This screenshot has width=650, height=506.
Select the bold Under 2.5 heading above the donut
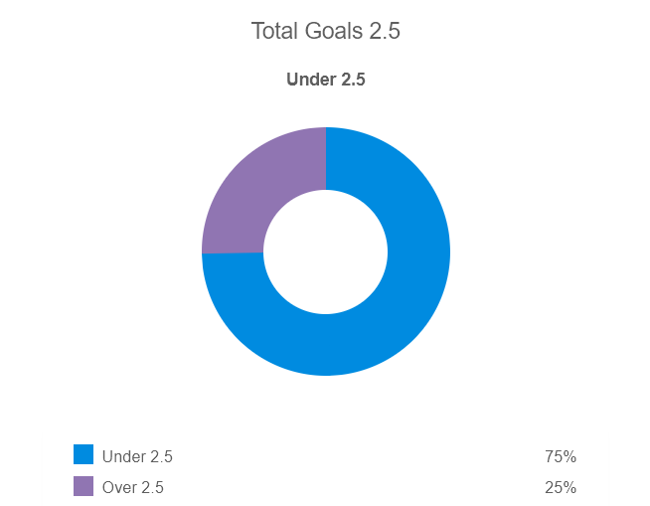pos(325,80)
